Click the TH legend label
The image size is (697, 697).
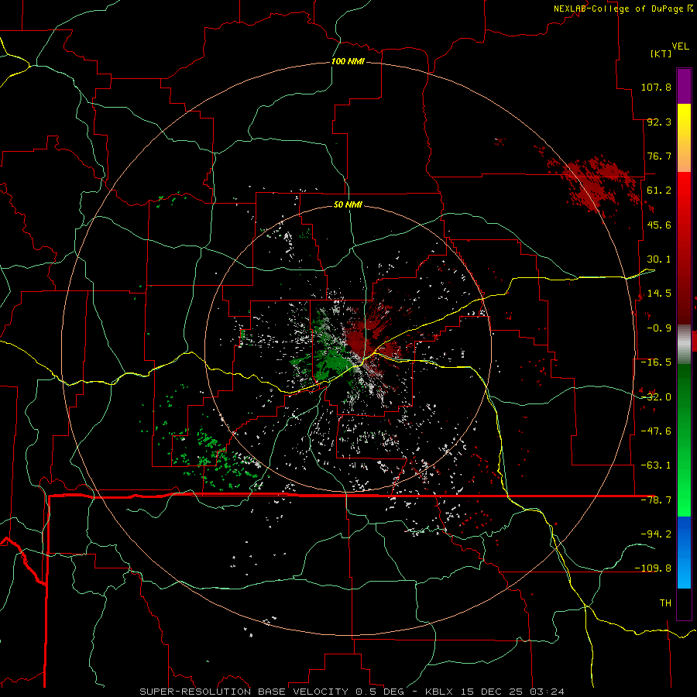point(665,603)
